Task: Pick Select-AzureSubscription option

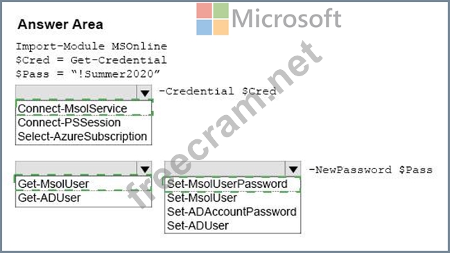Action: click(83, 137)
